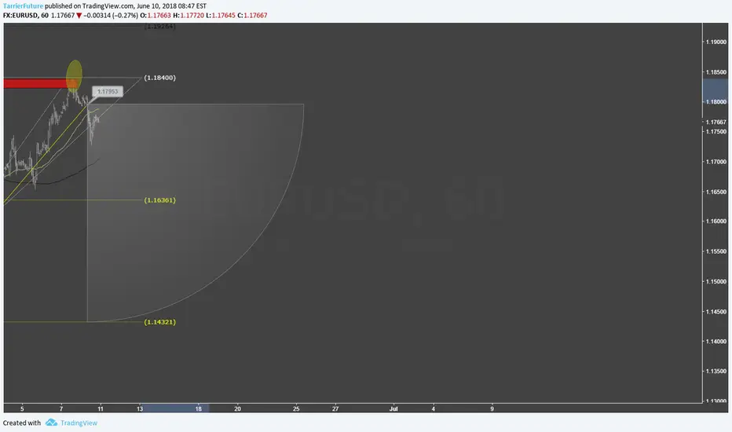Click the current price 1.17667 axis label
This screenshot has width=732, height=432.
point(716,122)
